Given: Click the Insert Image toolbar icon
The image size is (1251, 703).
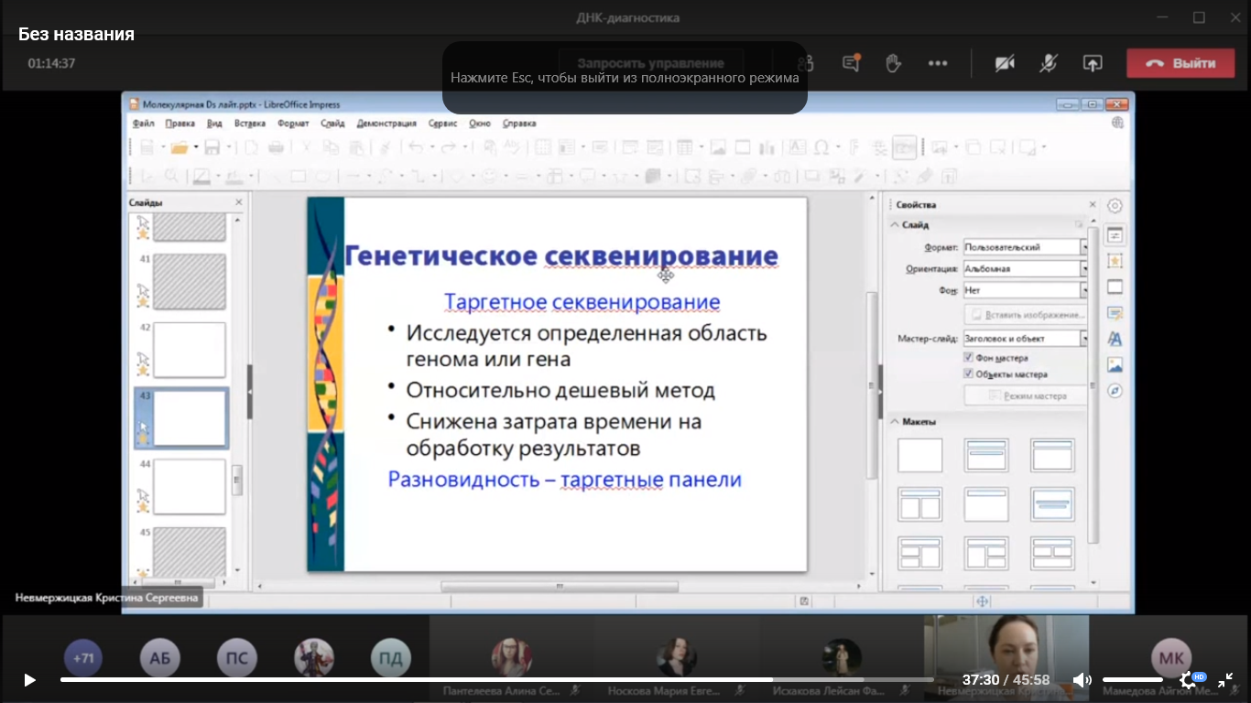Looking at the screenshot, I should (x=718, y=147).
